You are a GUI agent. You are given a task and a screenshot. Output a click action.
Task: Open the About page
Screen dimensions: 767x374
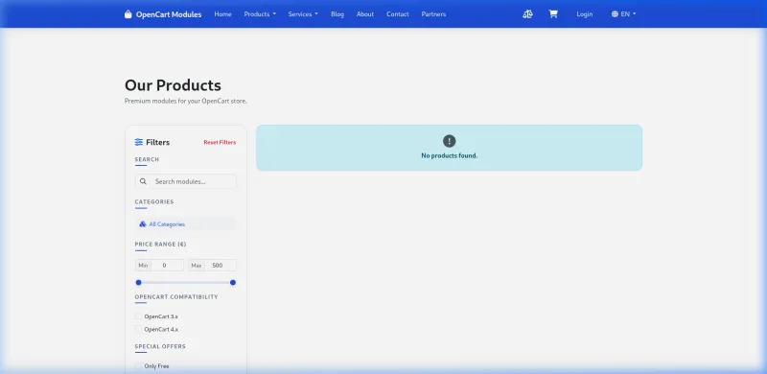365,14
